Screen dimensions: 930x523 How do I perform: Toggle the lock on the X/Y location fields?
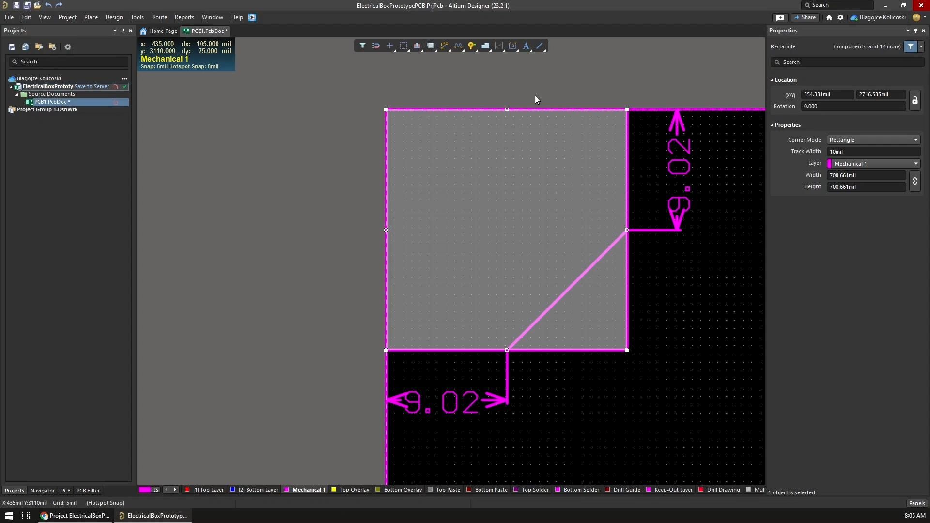[x=915, y=100]
